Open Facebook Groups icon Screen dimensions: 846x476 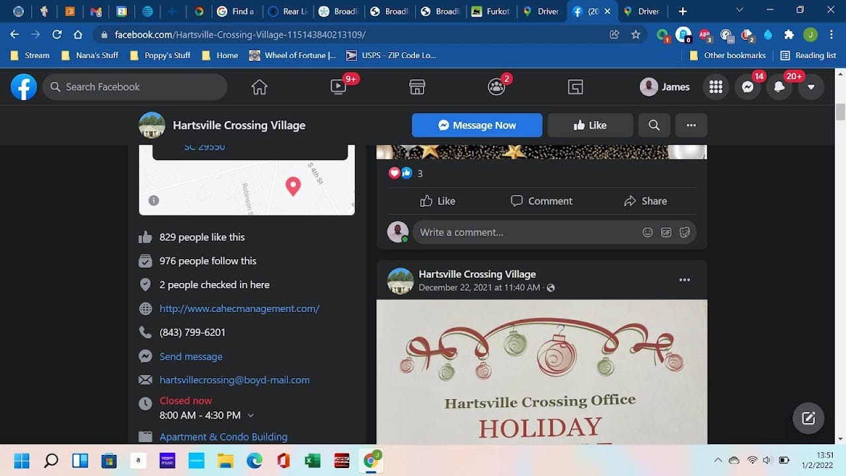point(496,87)
